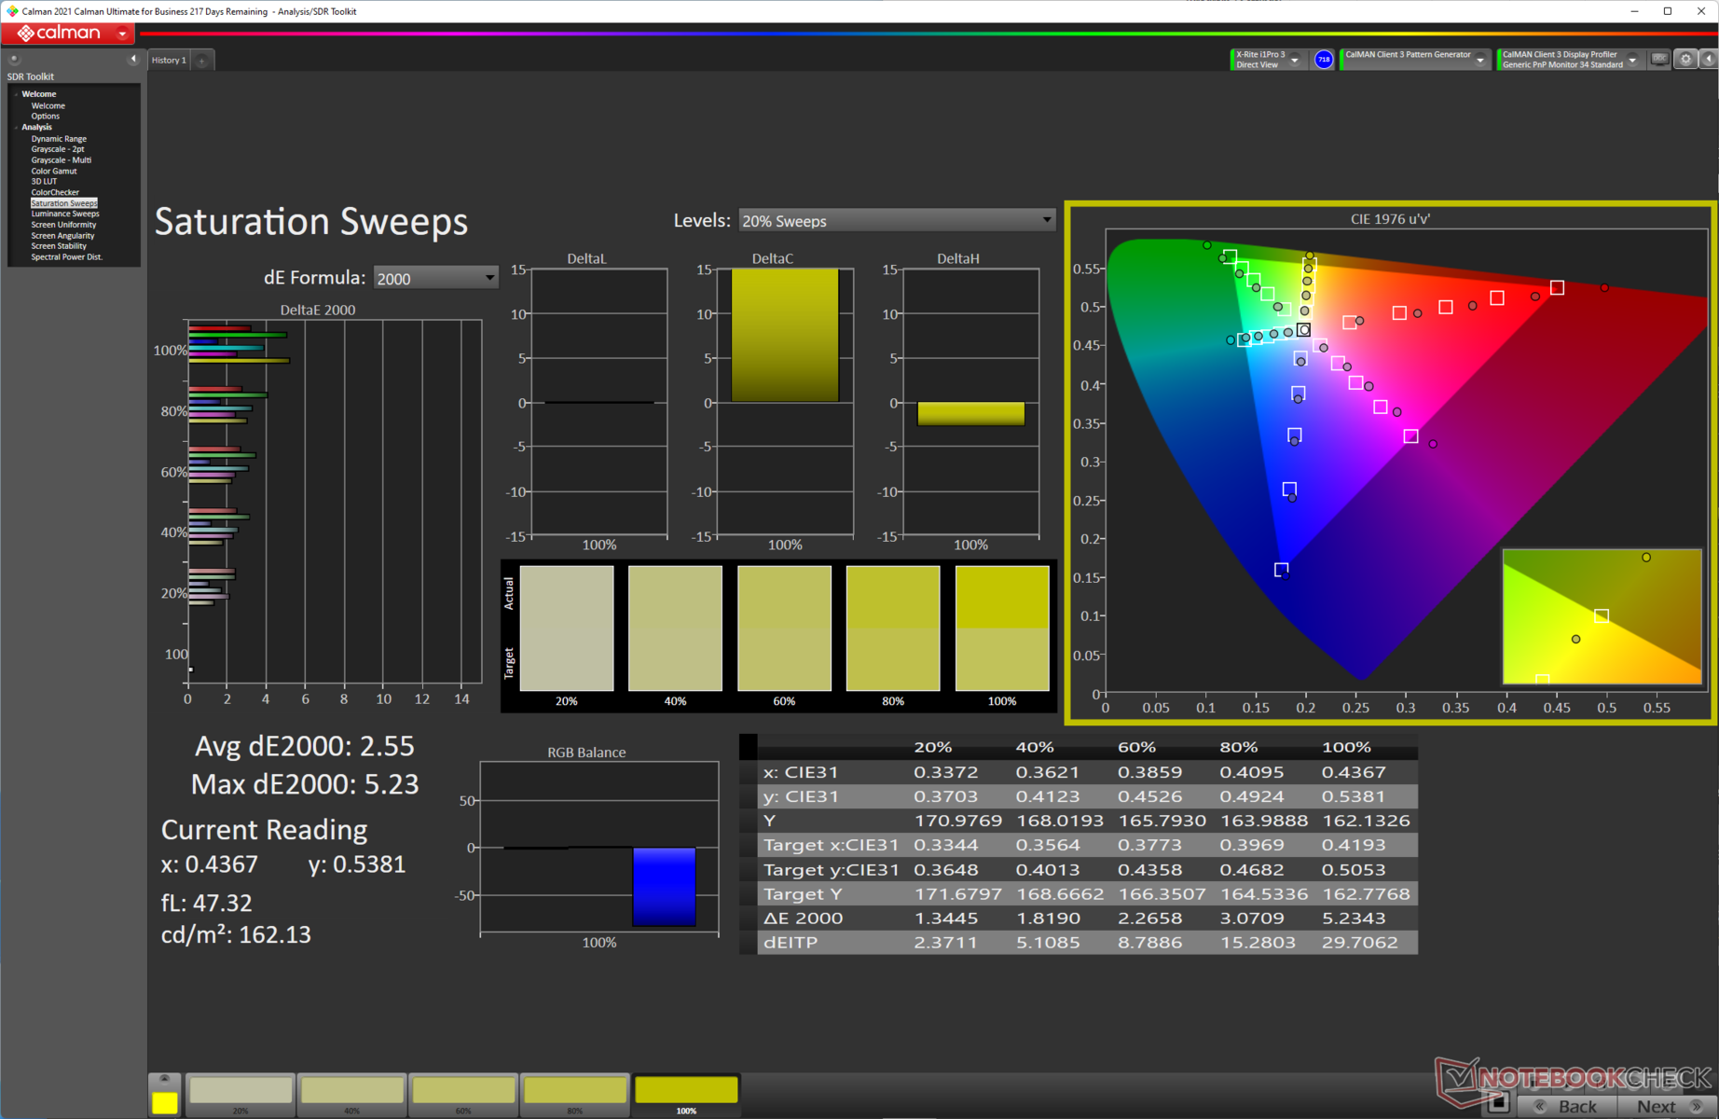Expand the X-Rite i1Pro 3 meter dropdown

[x=1294, y=60]
